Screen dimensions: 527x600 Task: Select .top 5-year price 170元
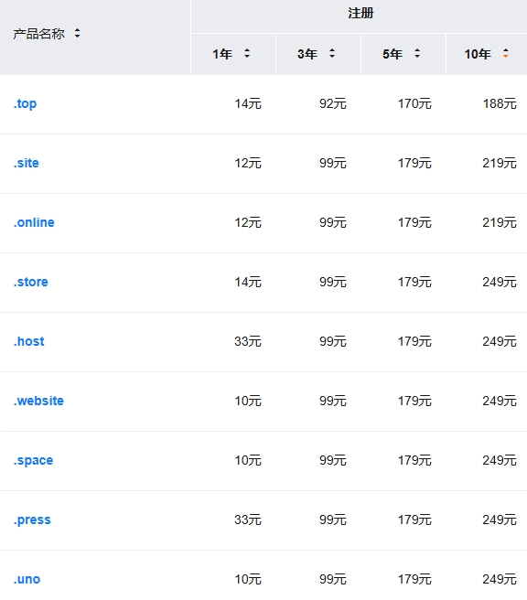coord(414,103)
